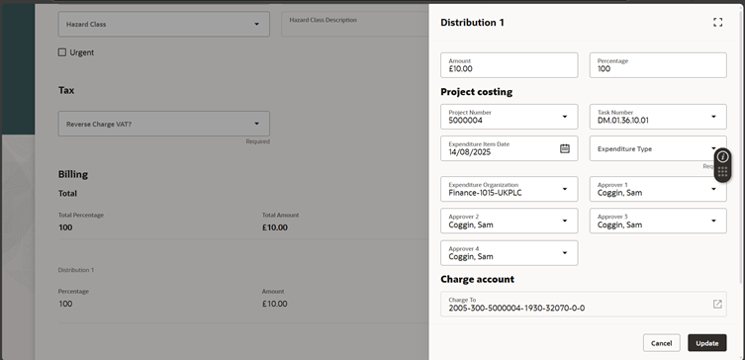Expand the Approver 4 dropdown arrow

click(565, 253)
